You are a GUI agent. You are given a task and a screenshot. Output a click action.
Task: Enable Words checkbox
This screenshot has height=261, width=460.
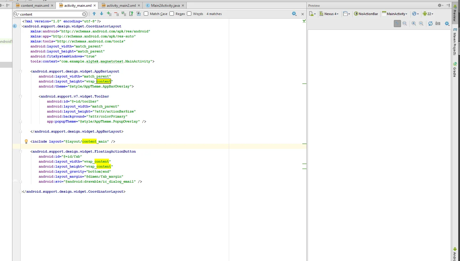pos(189,14)
